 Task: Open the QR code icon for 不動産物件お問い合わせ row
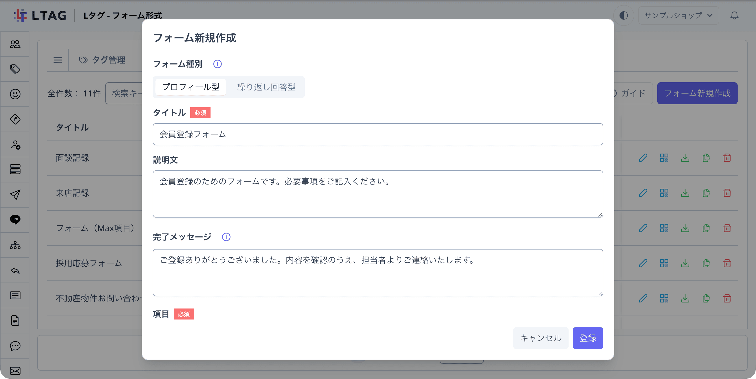coord(664,298)
